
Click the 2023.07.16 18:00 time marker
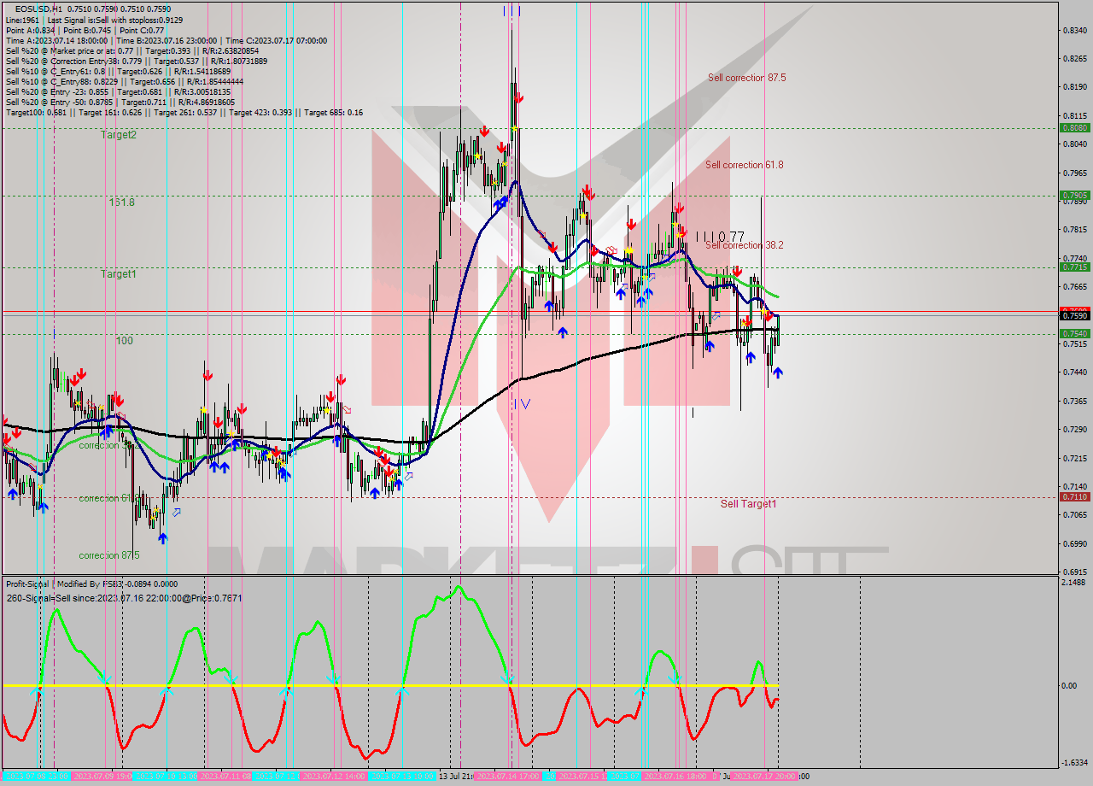click(x=675, y=777)
